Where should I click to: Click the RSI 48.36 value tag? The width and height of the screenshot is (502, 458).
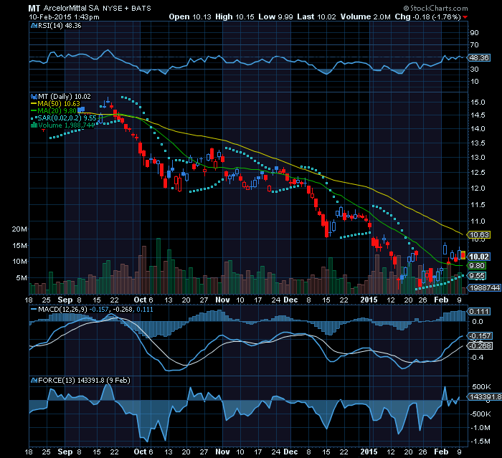tap(478, 57)
